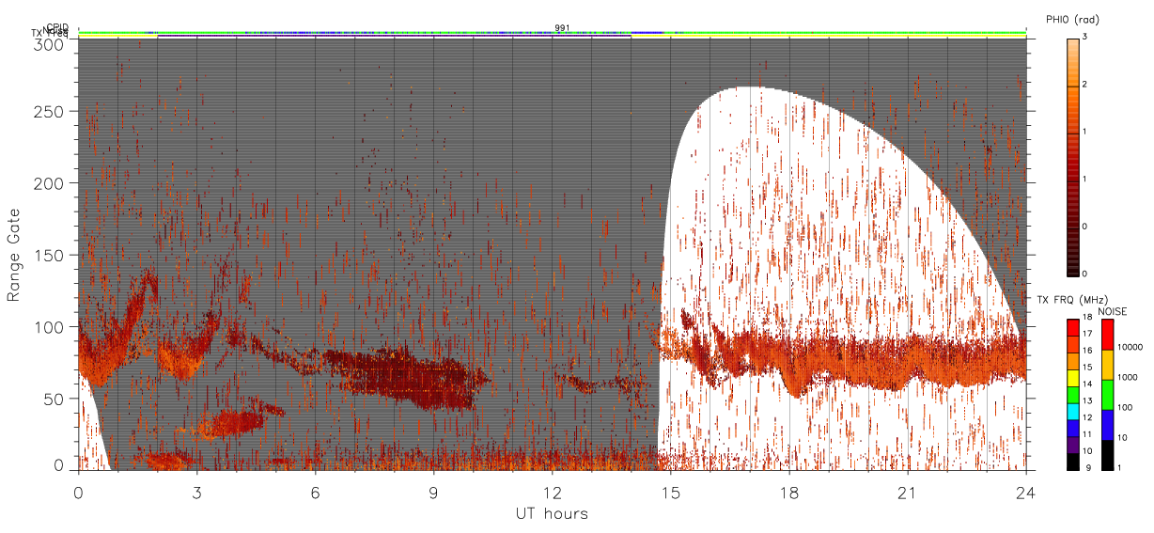Select the purple 10–11 MHz frequency swatch
Image resolution: width=1154 pixels, height=533 pixels.
pos(1073,443)
